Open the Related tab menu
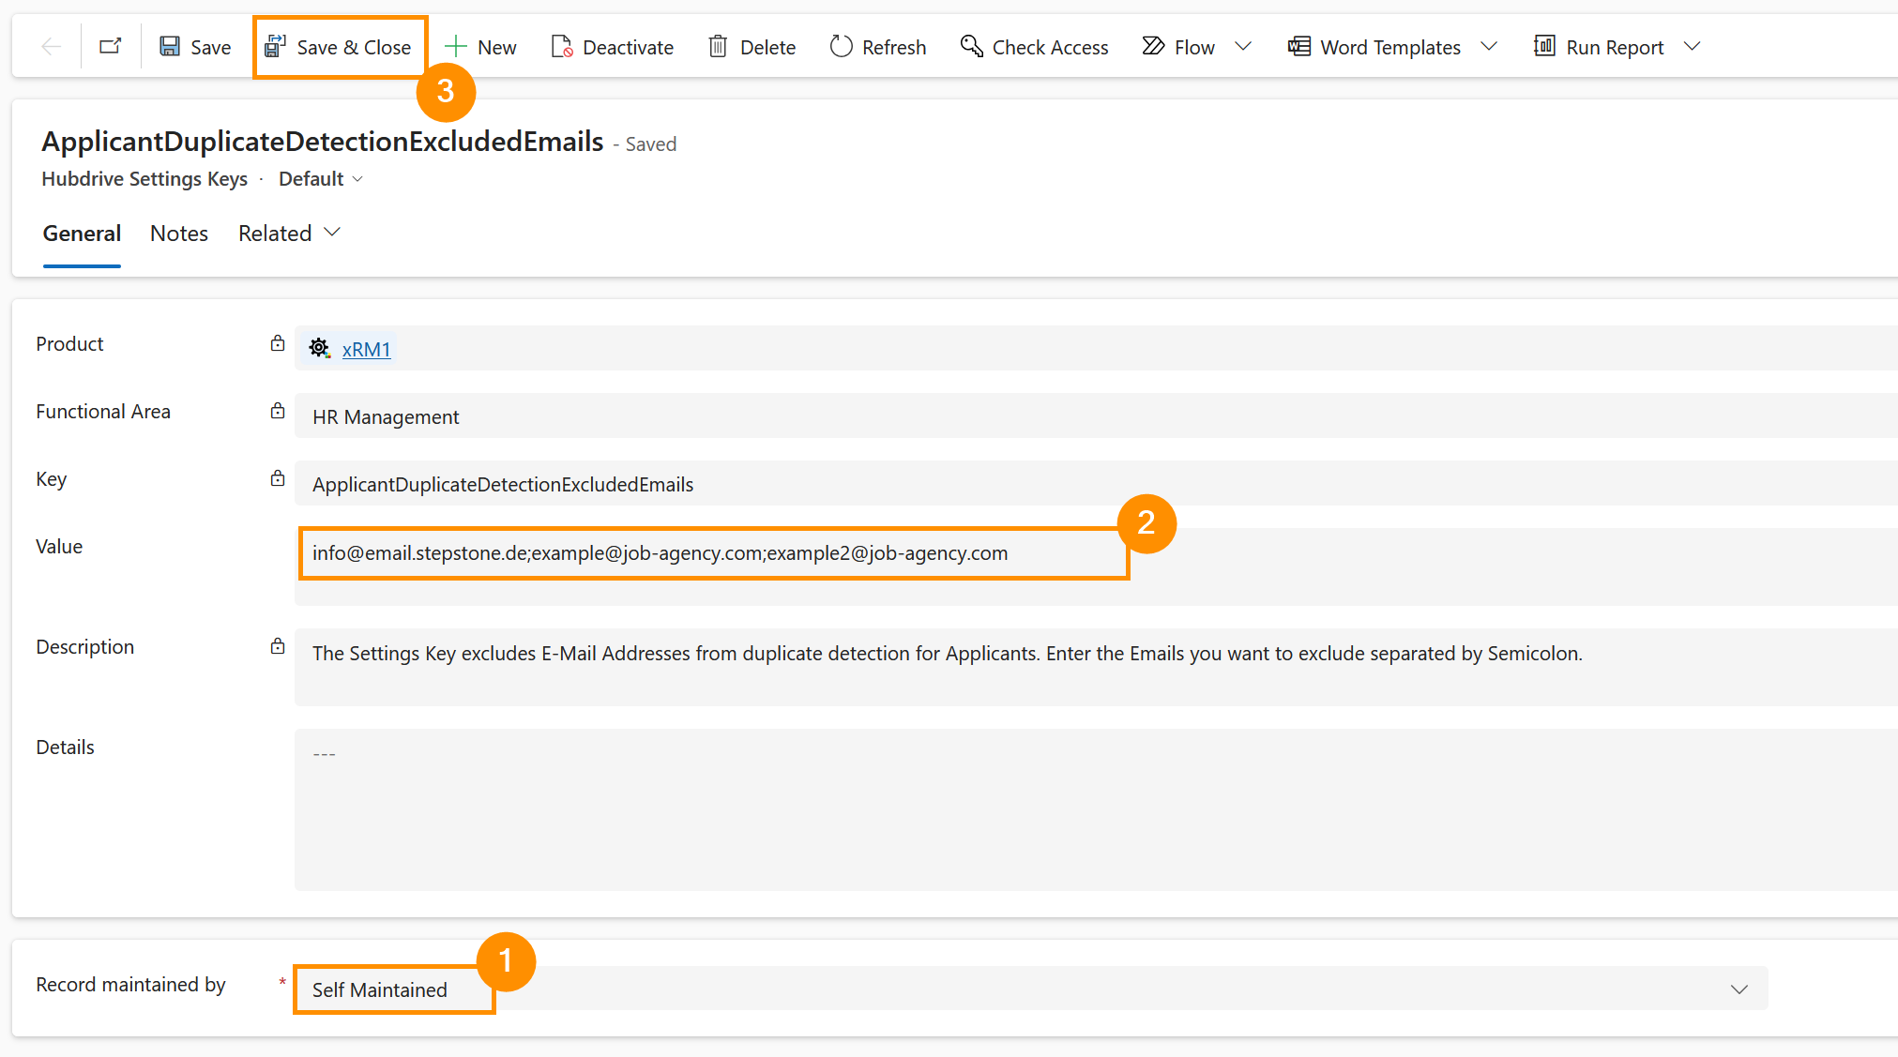This screenshot has height=1057, width=1898. (289, 234)
